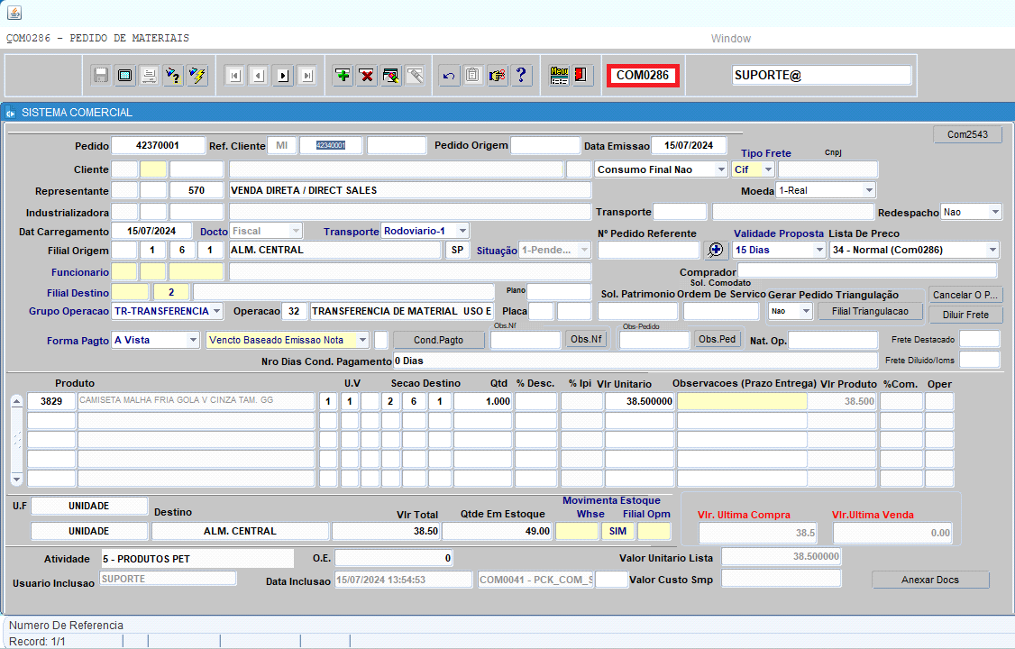Click the Pedido Origem field
Image resolution: width=1015 pixels, height=649 pixels.
coord(545,146)
